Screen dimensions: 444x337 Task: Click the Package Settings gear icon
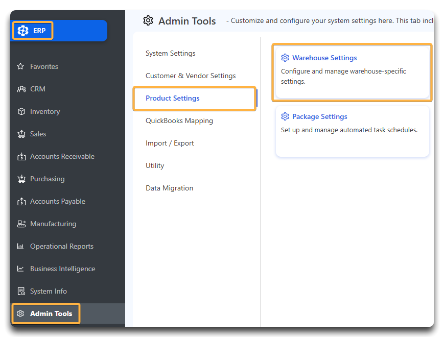[x=285, y=116]
